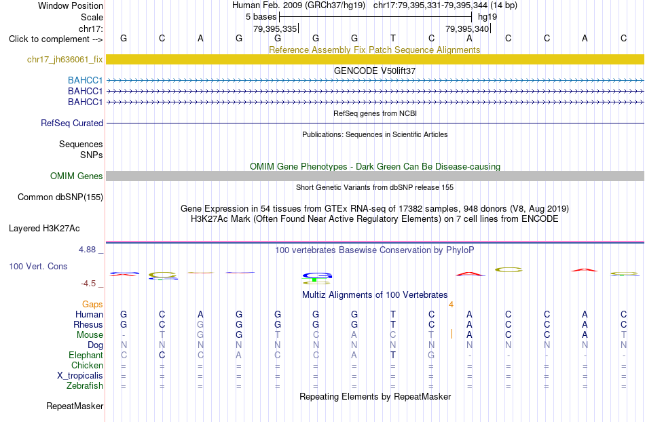
Task: Open the Sequences track label
Action: [x=81, y=145]
